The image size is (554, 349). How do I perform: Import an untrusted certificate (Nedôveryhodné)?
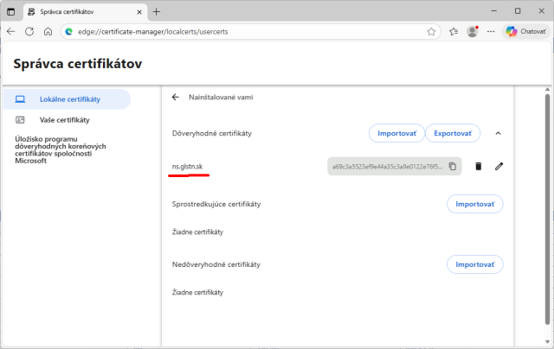474,264
